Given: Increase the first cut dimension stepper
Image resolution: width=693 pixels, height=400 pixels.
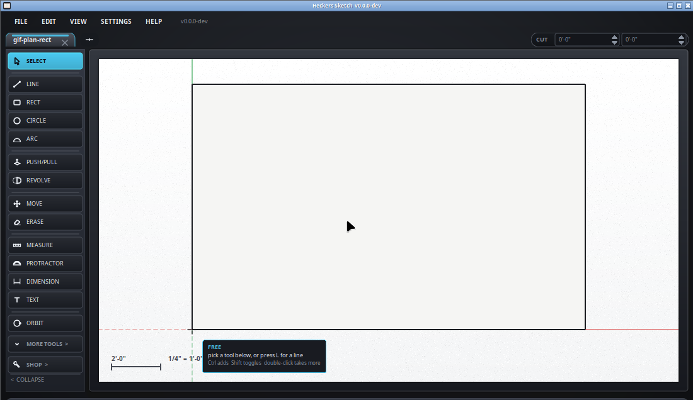Looking at the screenshot, I should [614, 37].
